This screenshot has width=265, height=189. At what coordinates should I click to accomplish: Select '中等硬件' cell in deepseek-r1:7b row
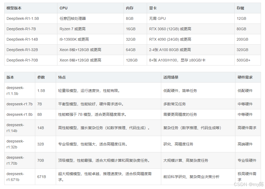point(248,104)
